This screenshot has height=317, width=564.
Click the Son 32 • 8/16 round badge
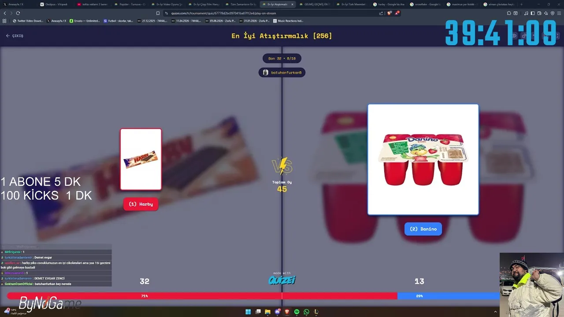click(282, 59)
